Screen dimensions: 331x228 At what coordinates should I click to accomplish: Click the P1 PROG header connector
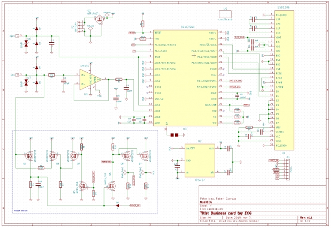pos(288,169)
